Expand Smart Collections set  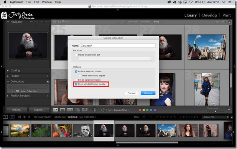click(x=13, y=91)
